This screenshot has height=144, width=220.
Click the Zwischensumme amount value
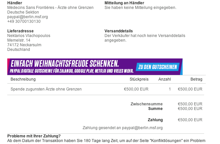[x=190, y=104]
